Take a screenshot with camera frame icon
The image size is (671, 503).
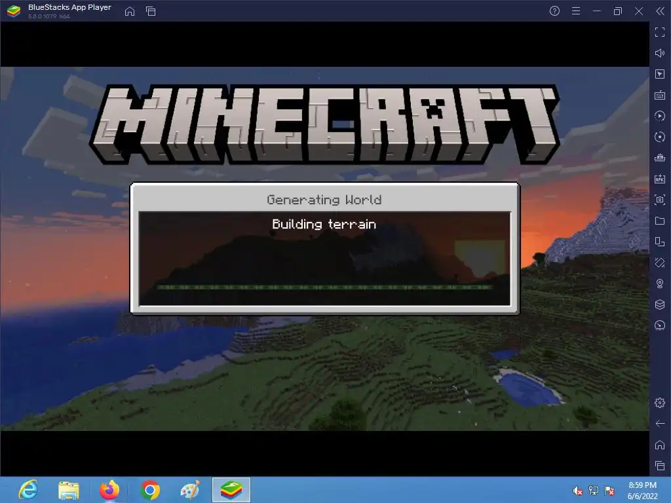click(x=660, y=200)
